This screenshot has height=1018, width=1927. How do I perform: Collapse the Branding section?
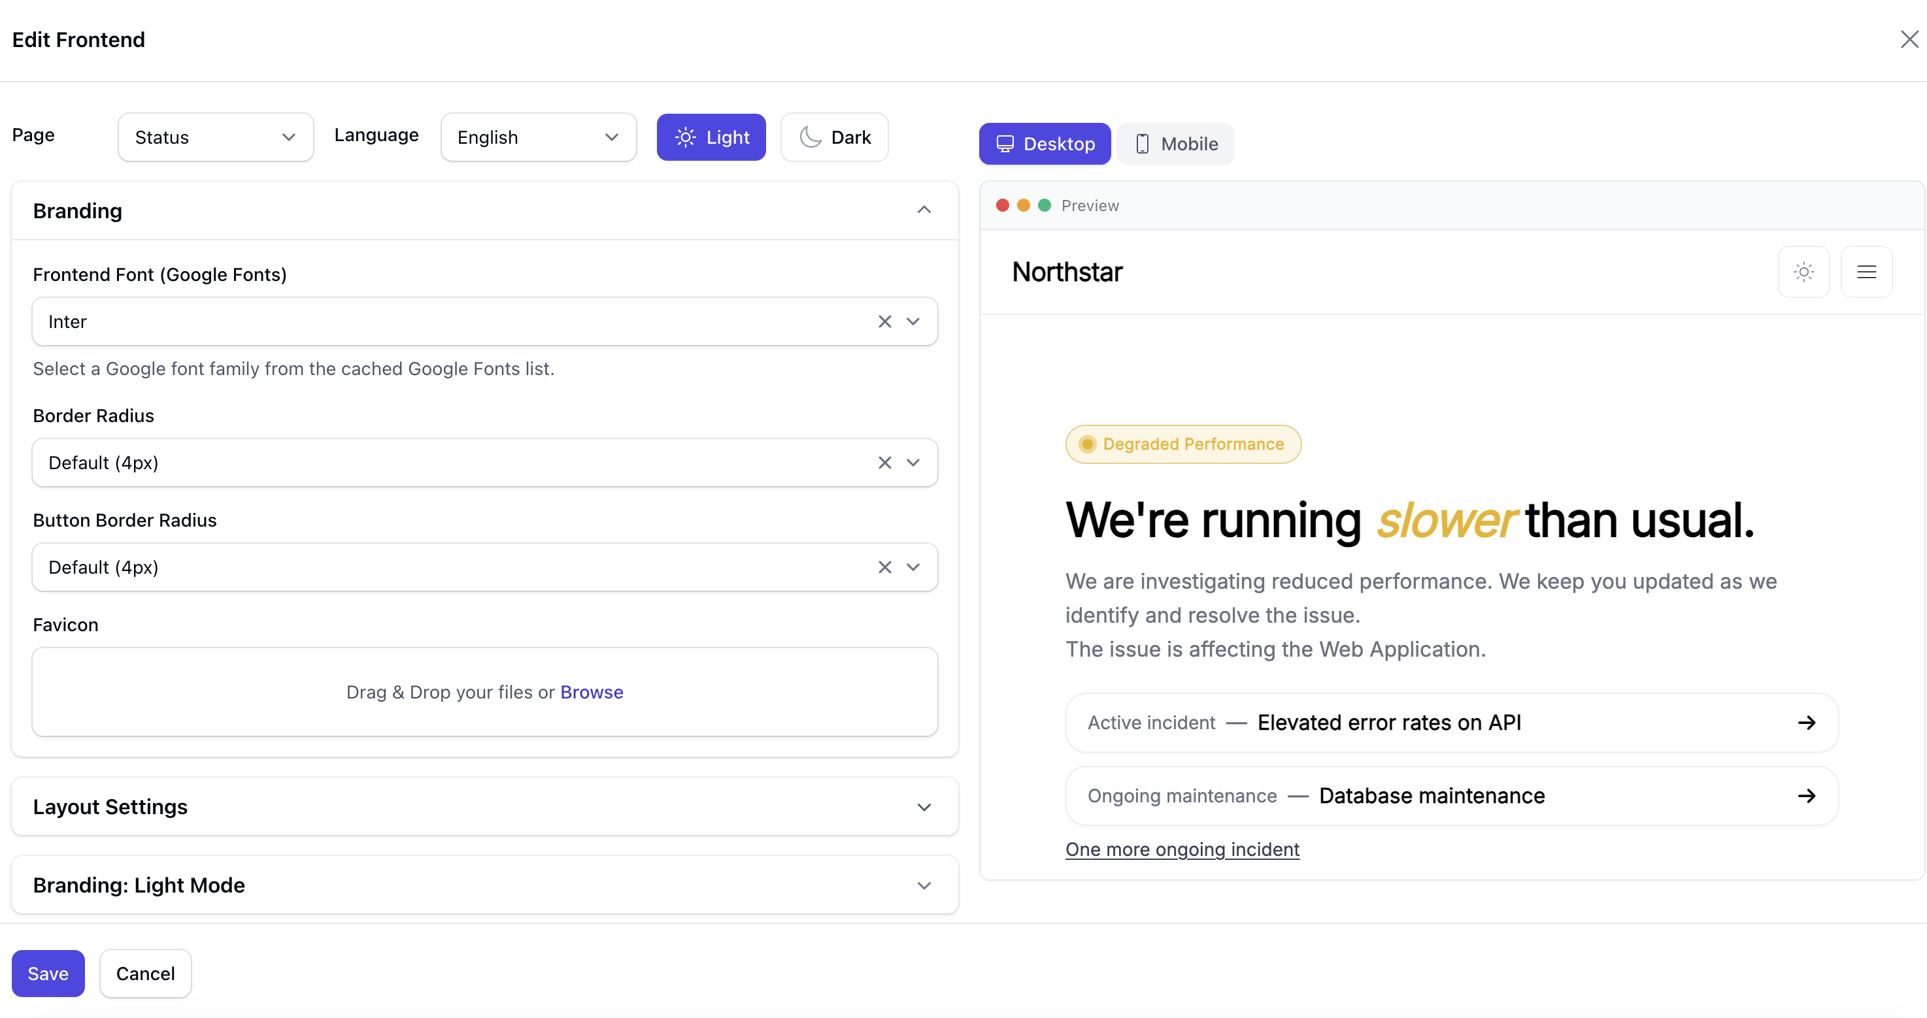click(x=924, y=210)
